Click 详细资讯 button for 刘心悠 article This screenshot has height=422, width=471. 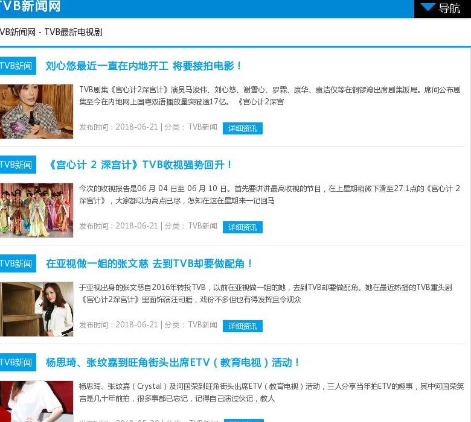click(242, 128)
